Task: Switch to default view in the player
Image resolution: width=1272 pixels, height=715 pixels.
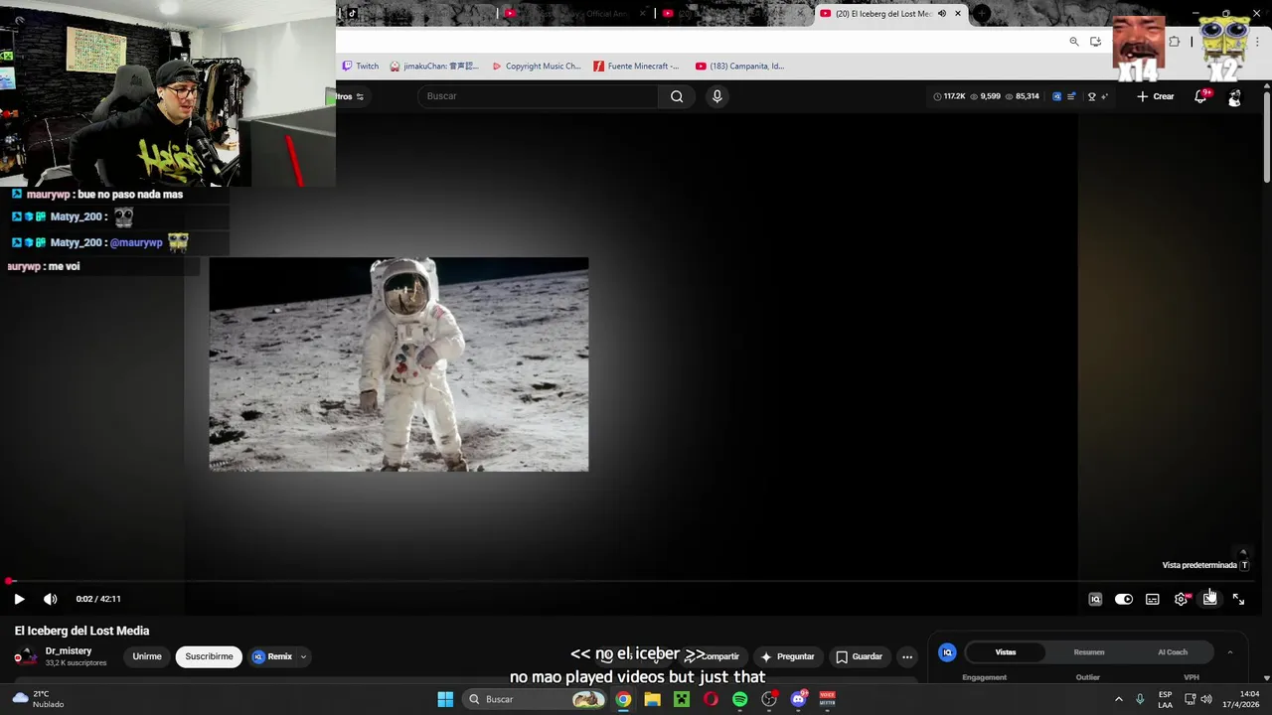Action: (x=1210, y=599)
